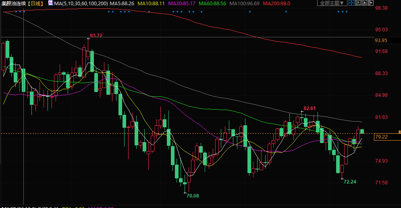
Task: Click the rightmost chart toolbar icon
Action: pos(372,3)
